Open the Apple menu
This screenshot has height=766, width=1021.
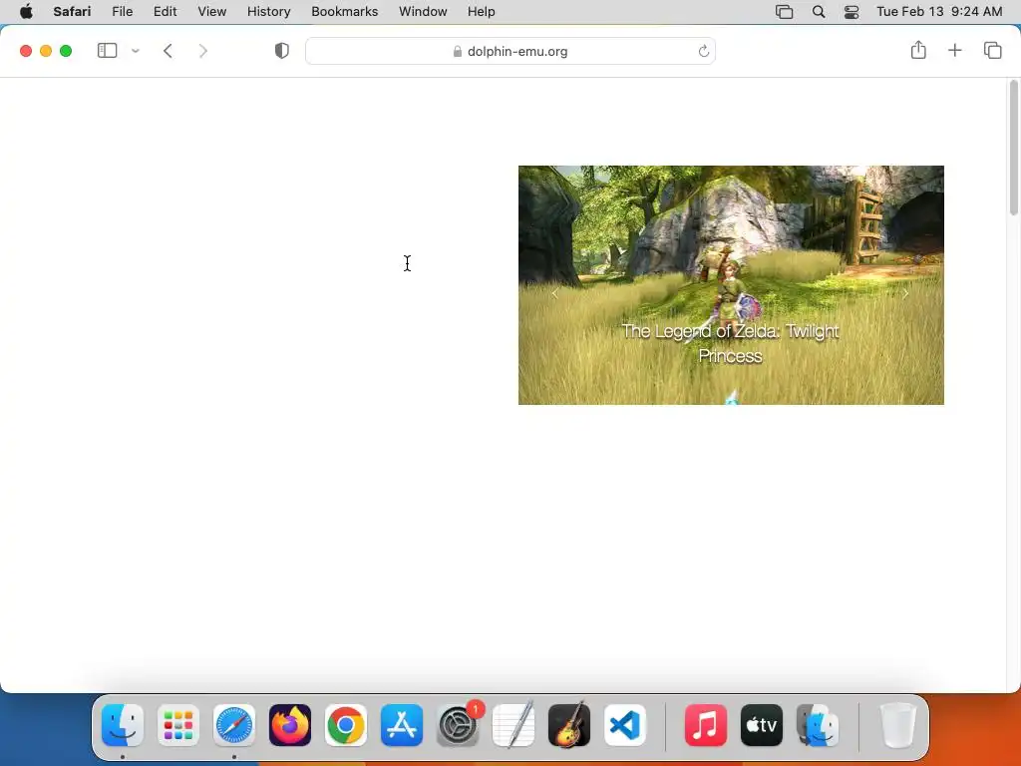pos(26,12)
